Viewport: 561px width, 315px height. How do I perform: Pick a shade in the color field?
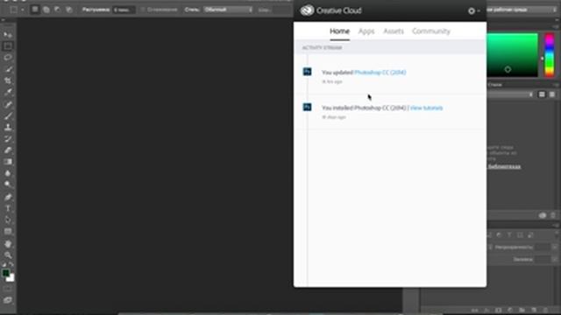pos(512,54)
